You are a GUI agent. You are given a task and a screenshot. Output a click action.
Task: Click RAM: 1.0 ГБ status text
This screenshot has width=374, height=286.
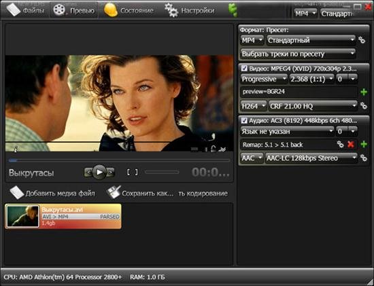[147, 277]
